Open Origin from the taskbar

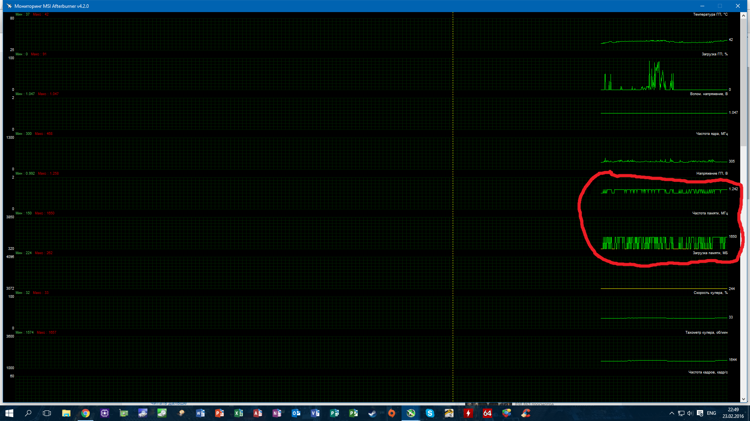coord(391,413)
